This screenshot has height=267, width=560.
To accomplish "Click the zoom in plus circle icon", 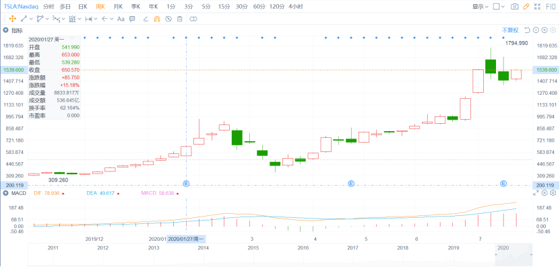I will pos(545,30).
